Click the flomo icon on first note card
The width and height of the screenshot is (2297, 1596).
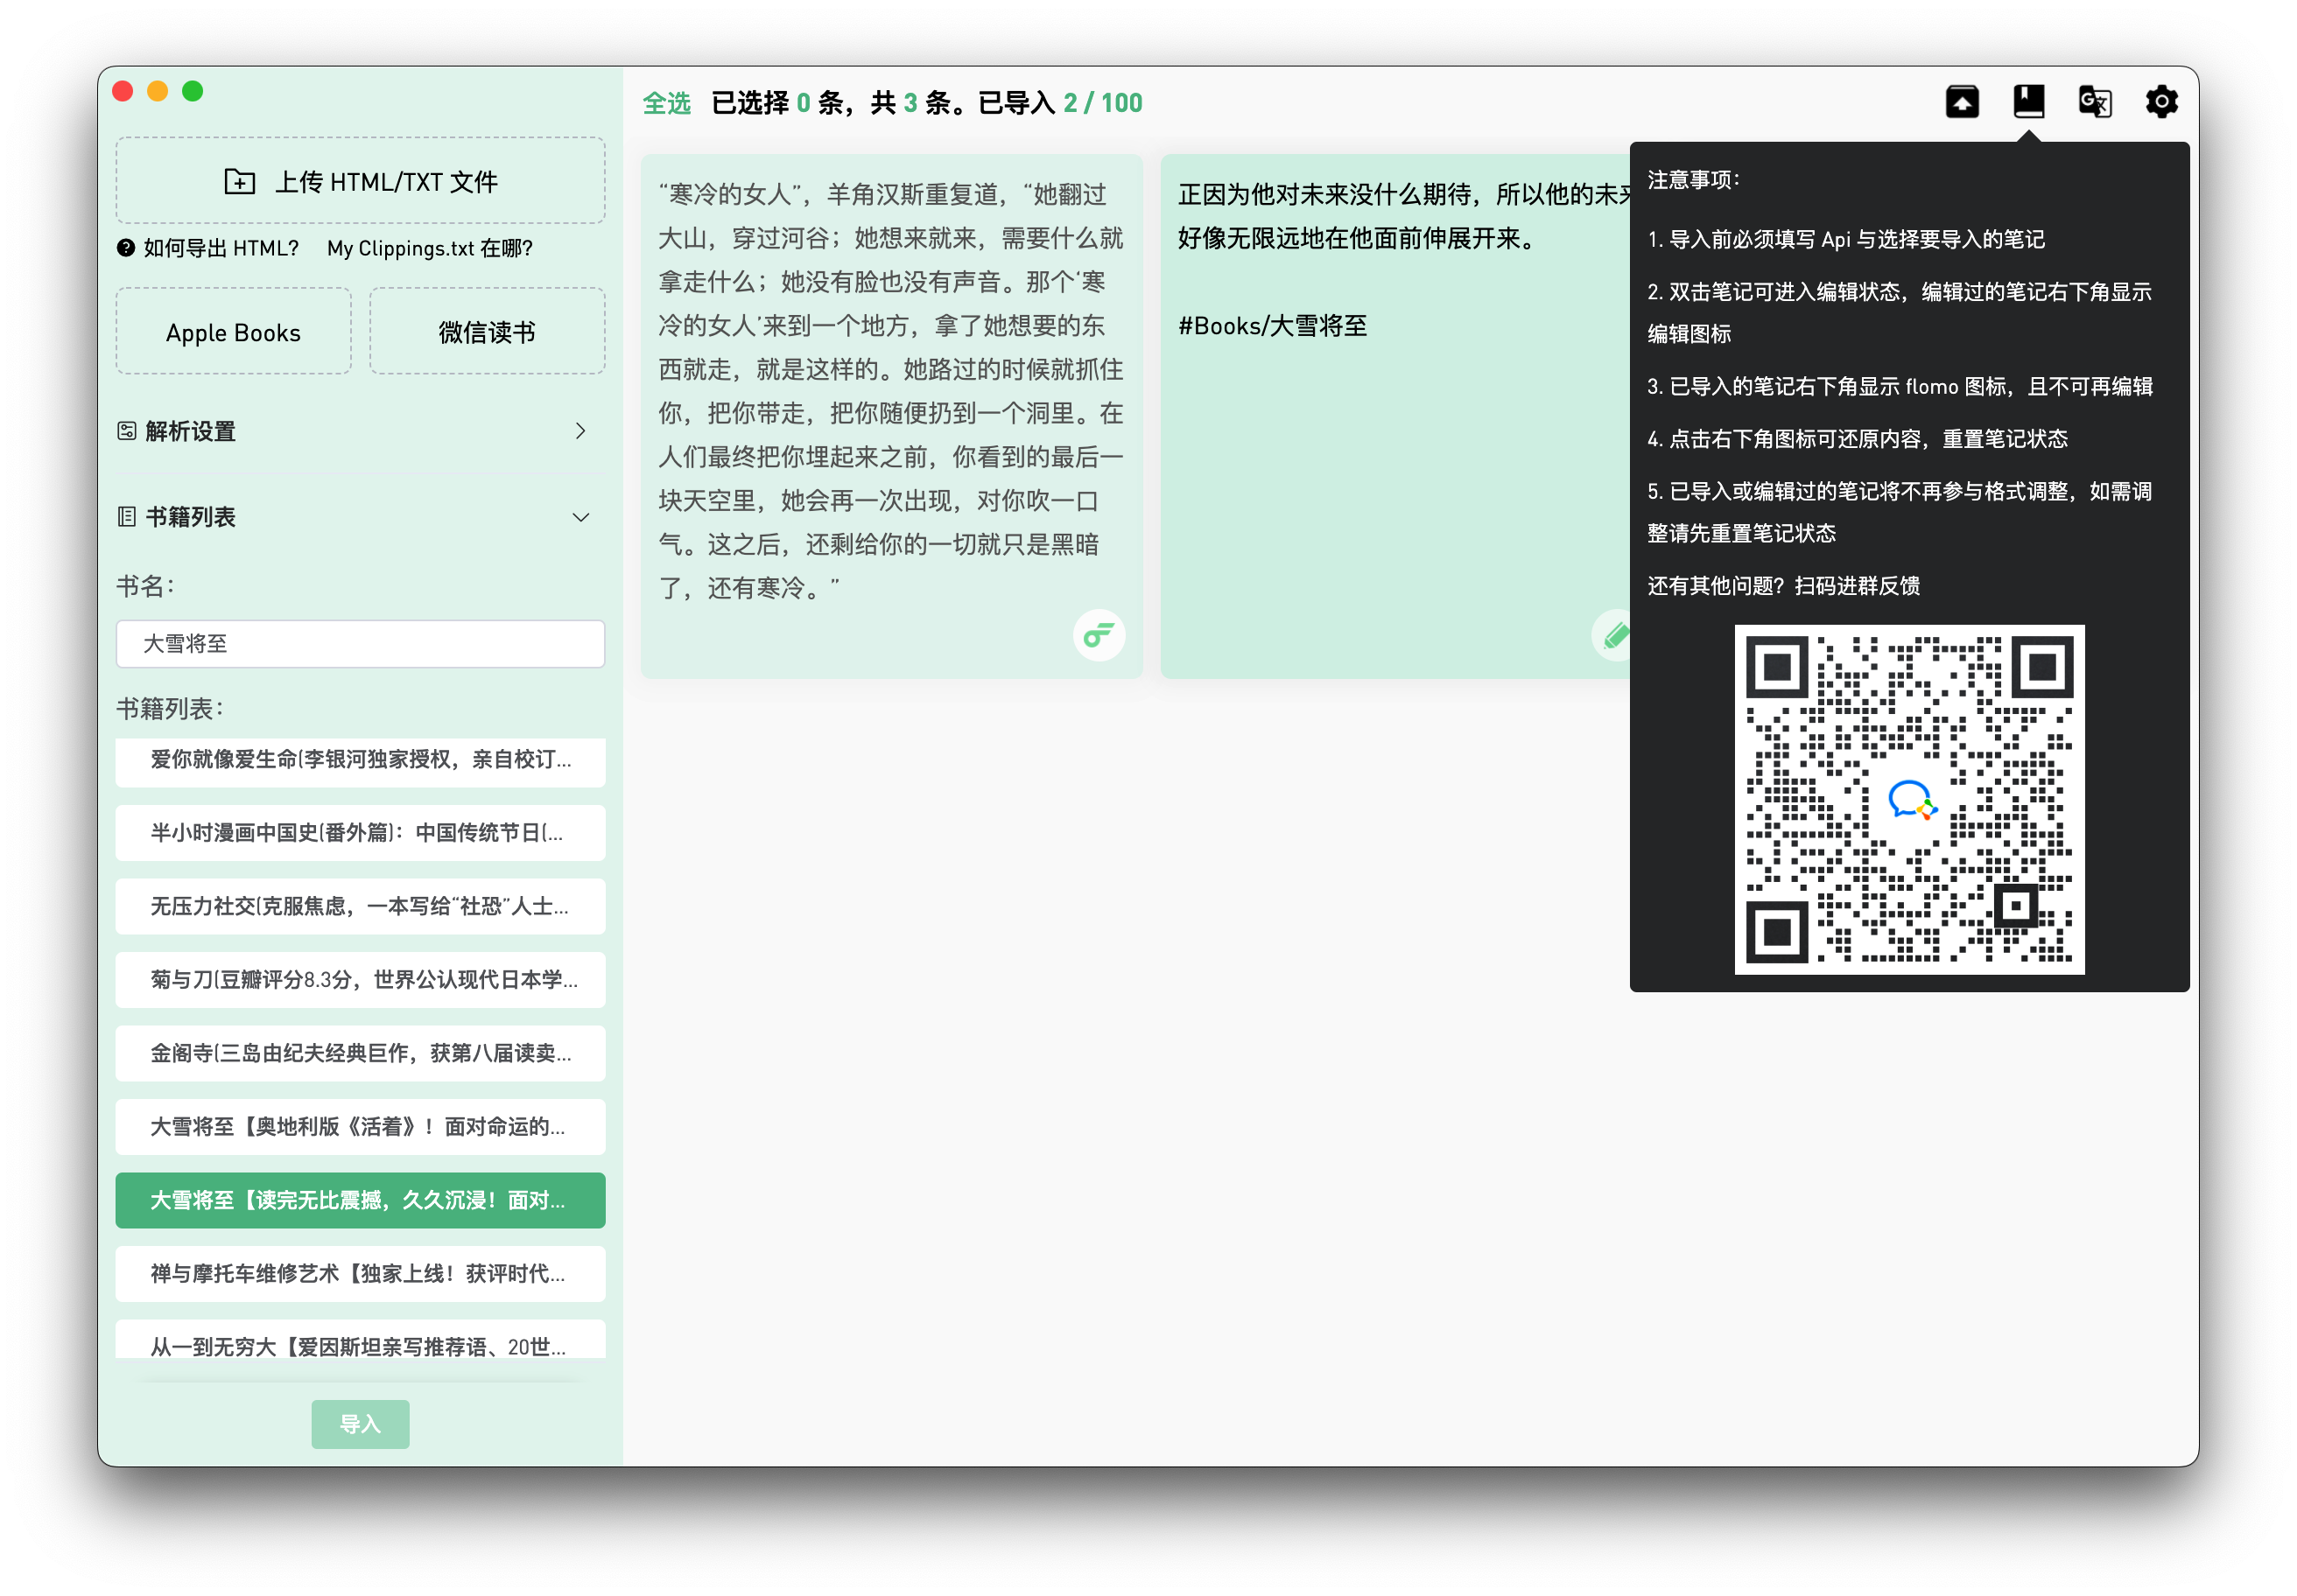[x=1099, y=635]
